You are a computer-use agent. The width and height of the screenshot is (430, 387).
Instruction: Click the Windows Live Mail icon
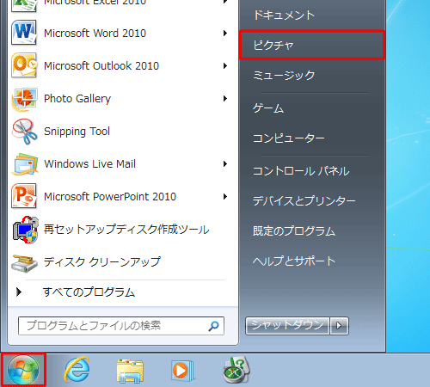coord(25,164)
